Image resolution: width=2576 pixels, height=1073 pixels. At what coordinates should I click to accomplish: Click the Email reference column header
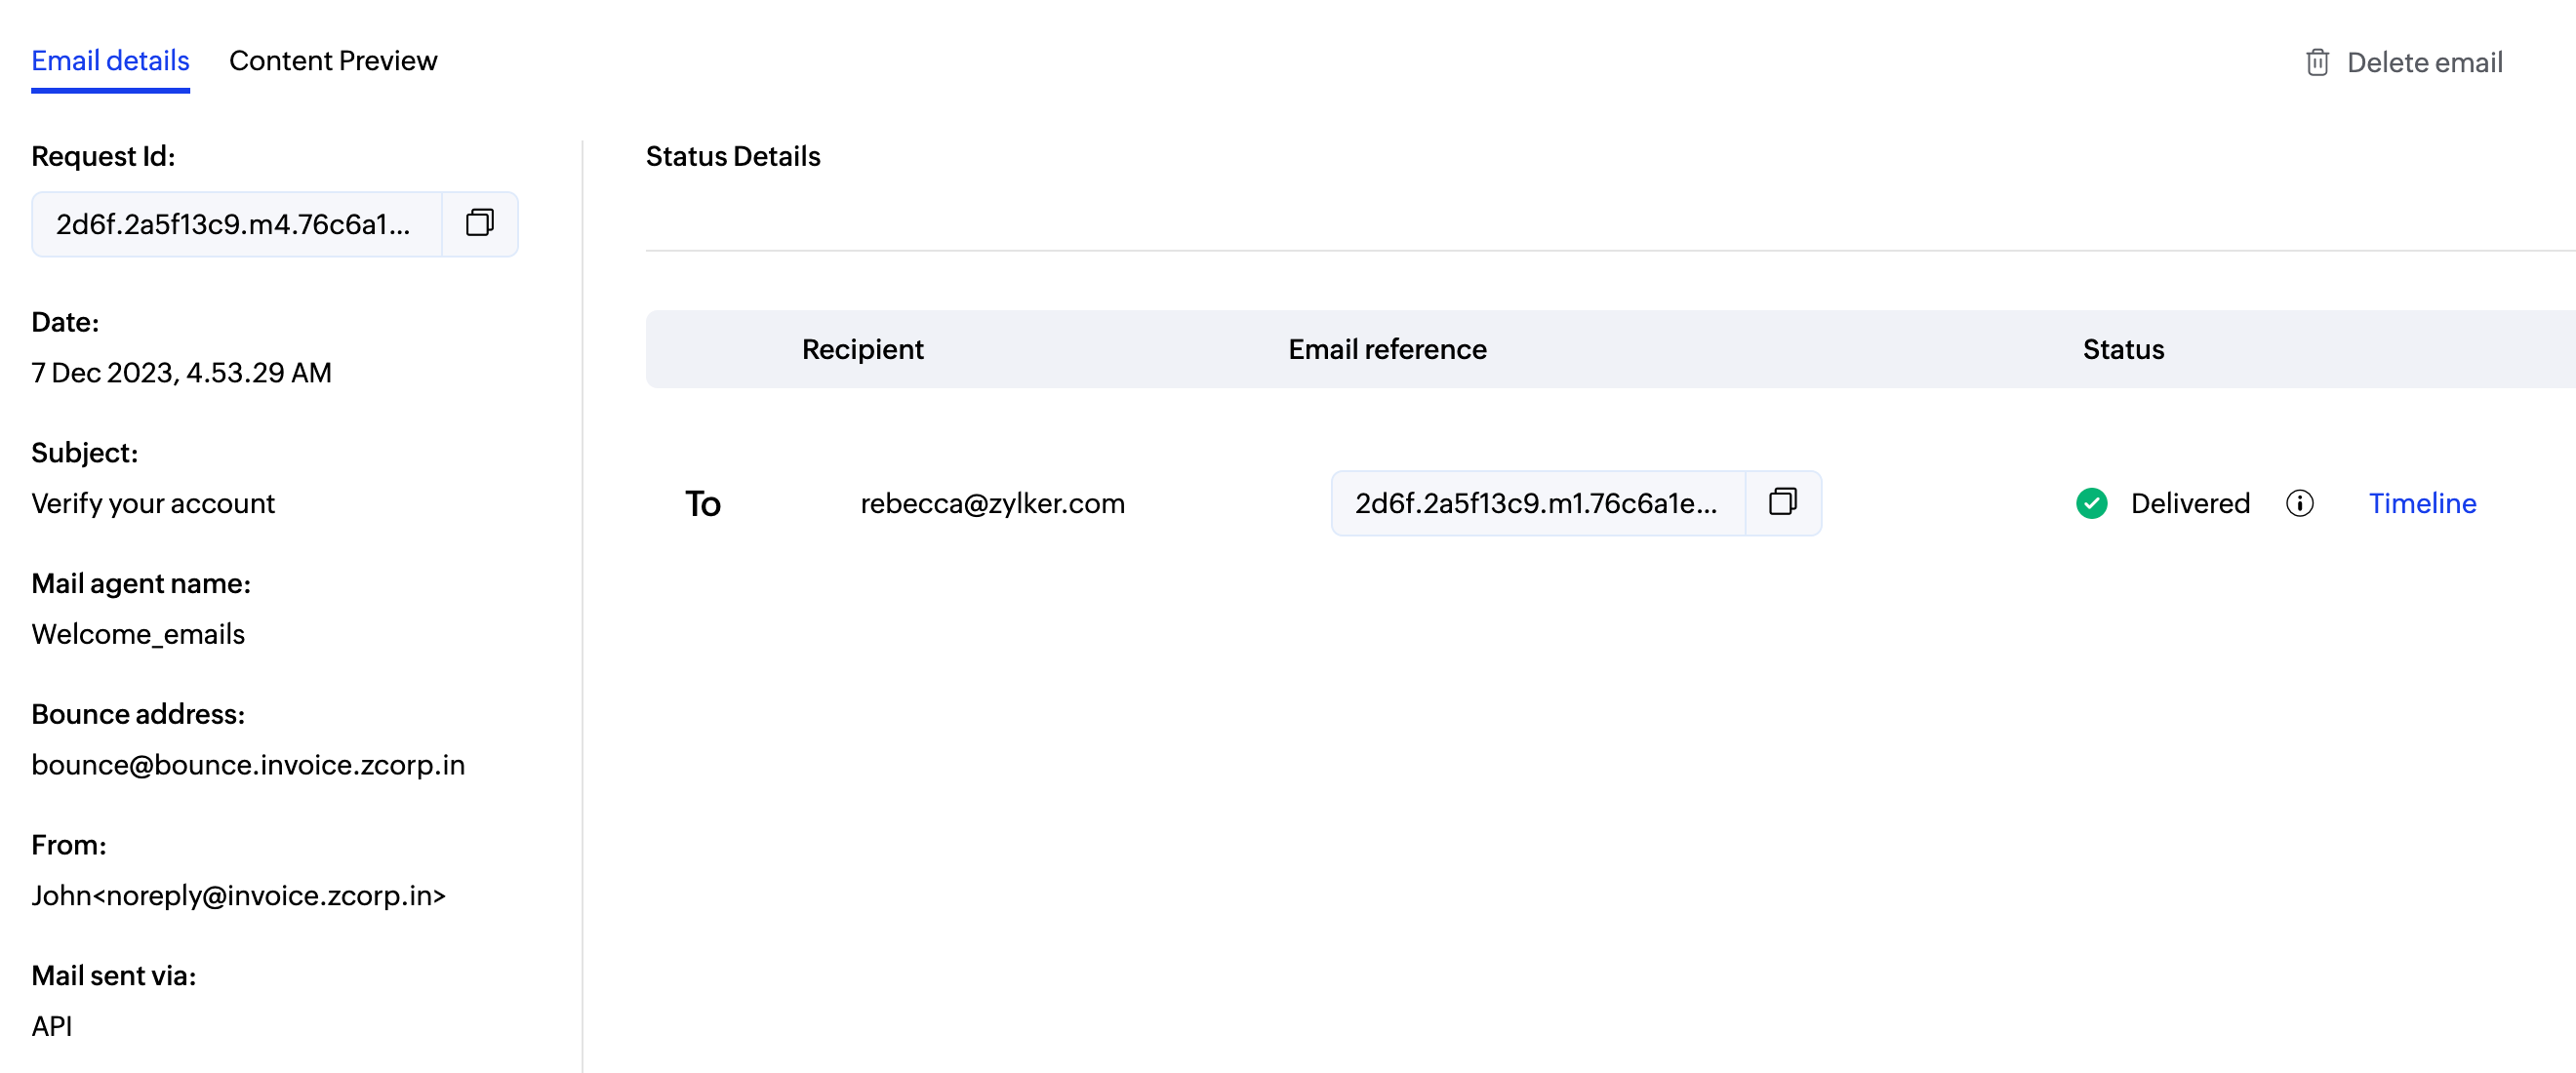[1386, 349]
